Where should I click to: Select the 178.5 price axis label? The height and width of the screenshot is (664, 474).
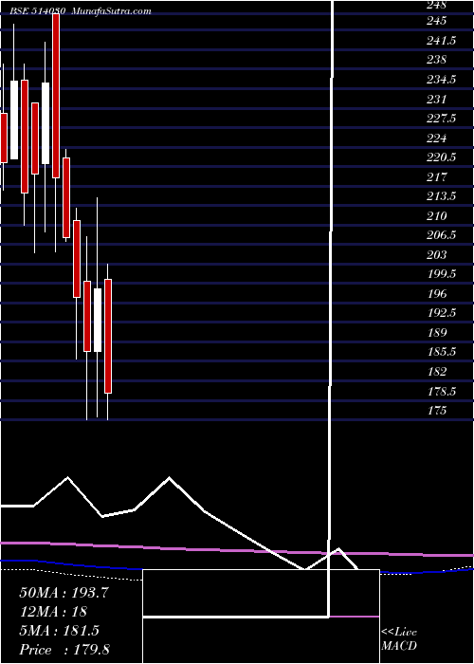[x=442, y=391]
